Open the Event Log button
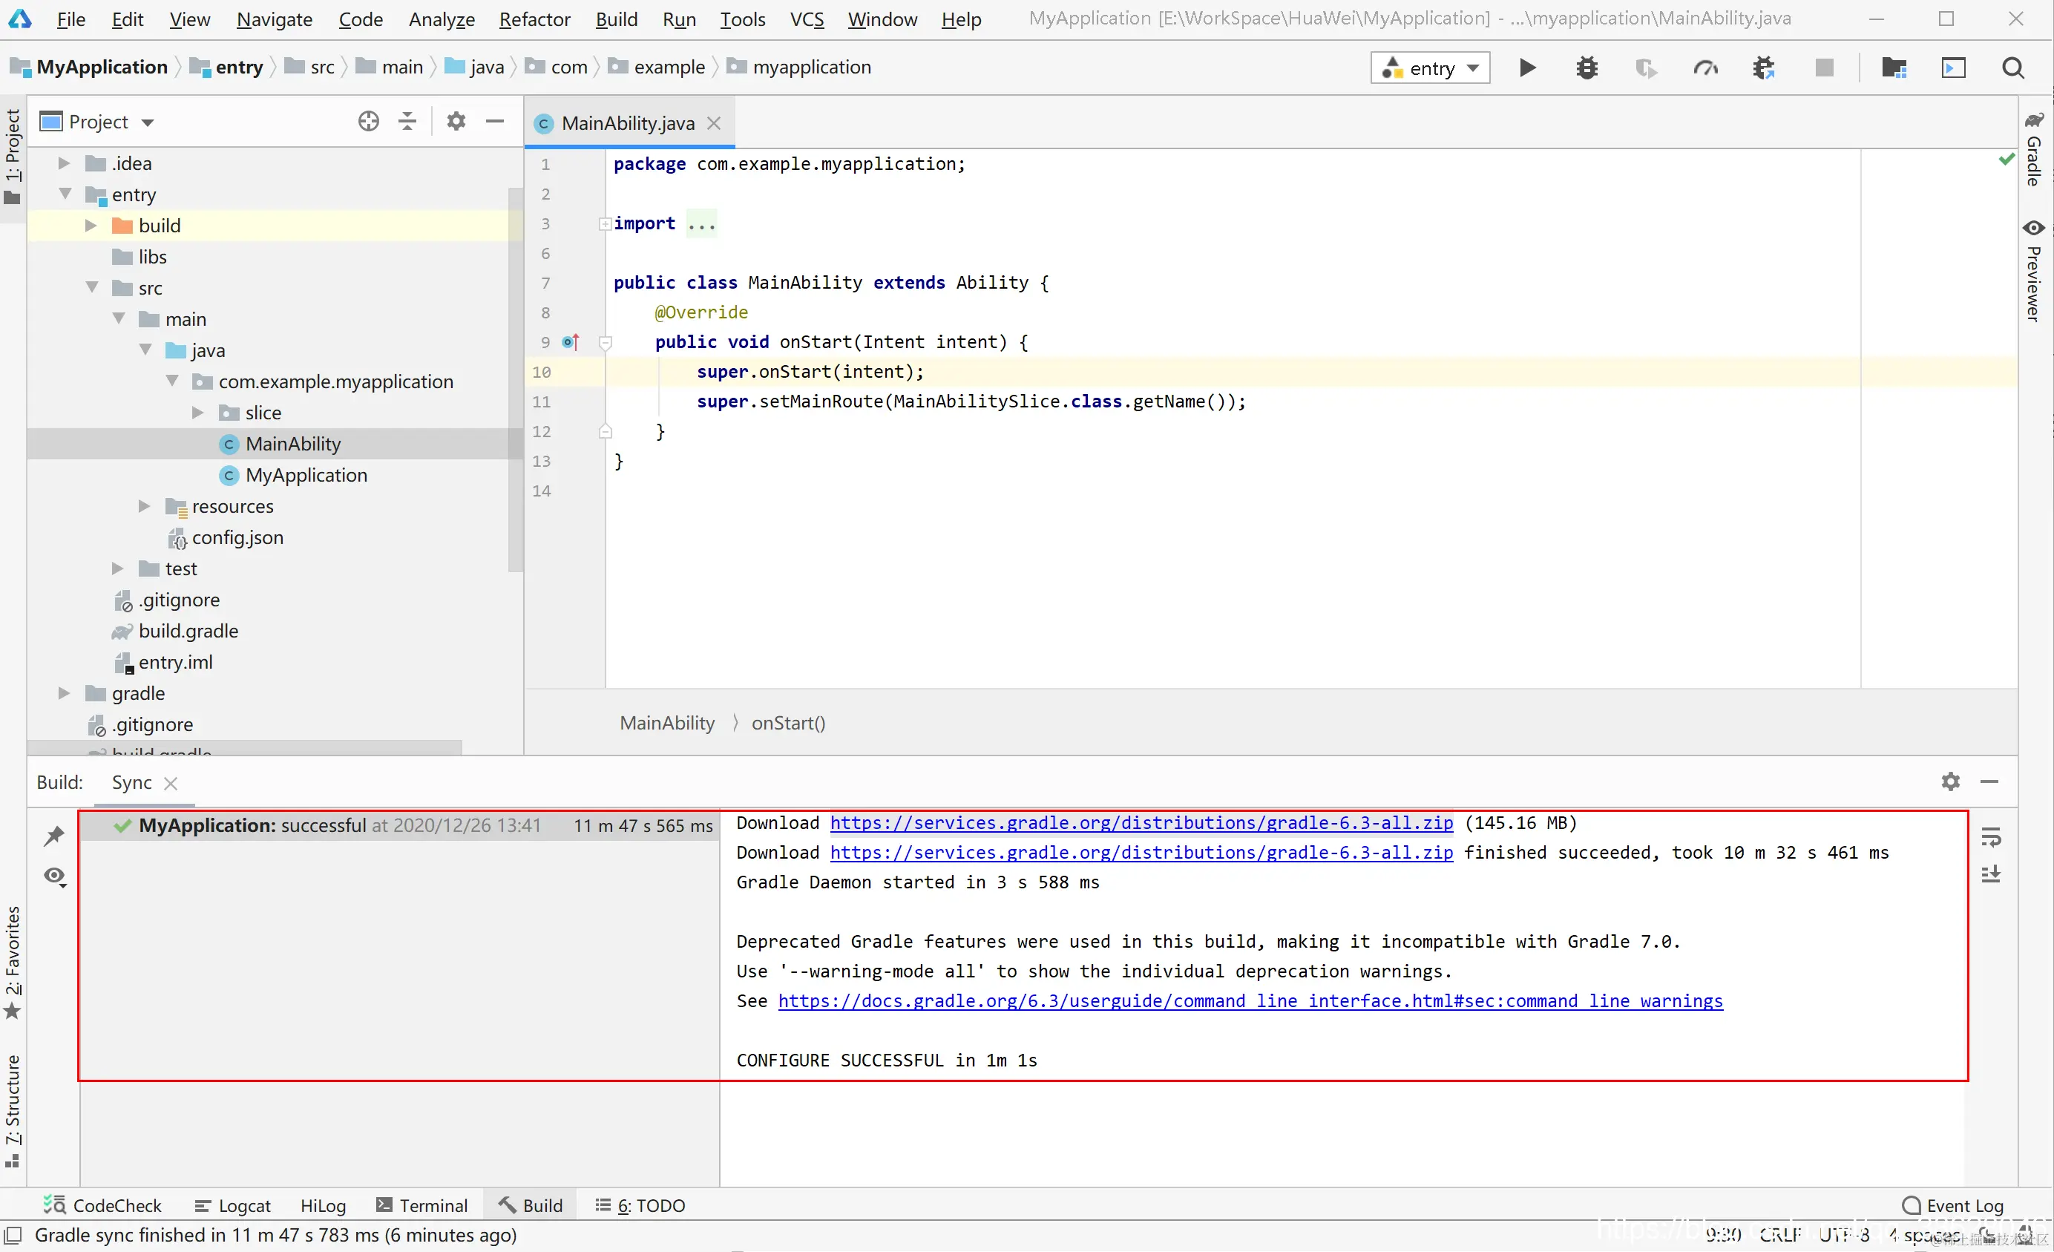The width and height of the screenshot is (2054, 1252). tap(1953, 1205)
